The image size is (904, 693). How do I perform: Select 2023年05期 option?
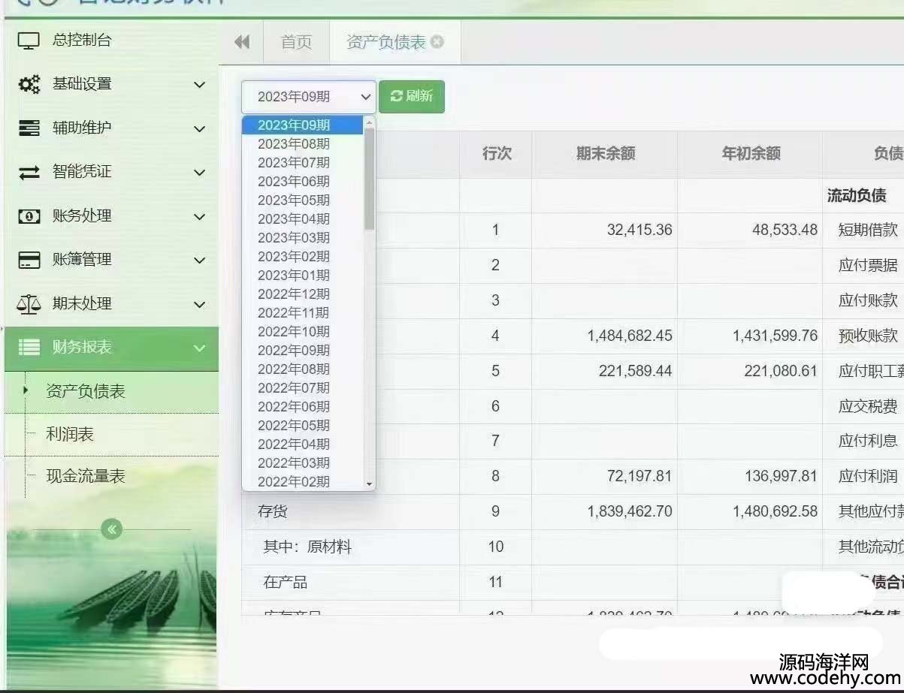coord(303,200)
